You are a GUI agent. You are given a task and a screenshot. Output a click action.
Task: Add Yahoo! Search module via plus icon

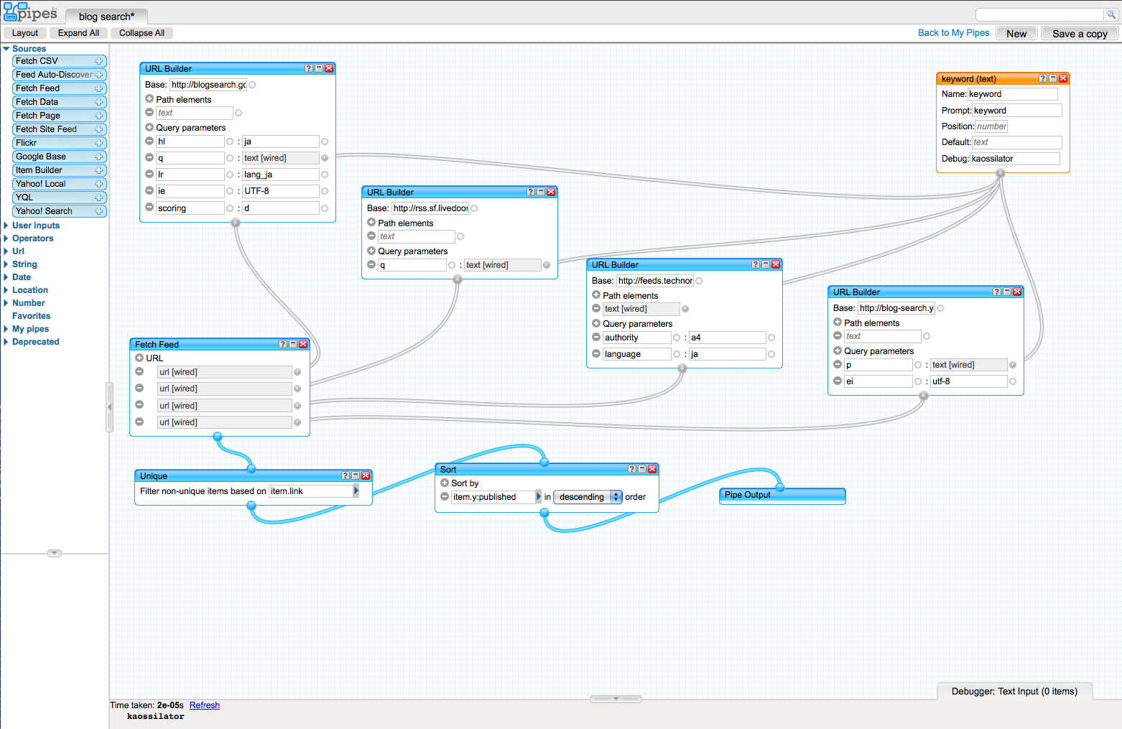[99, 211]
